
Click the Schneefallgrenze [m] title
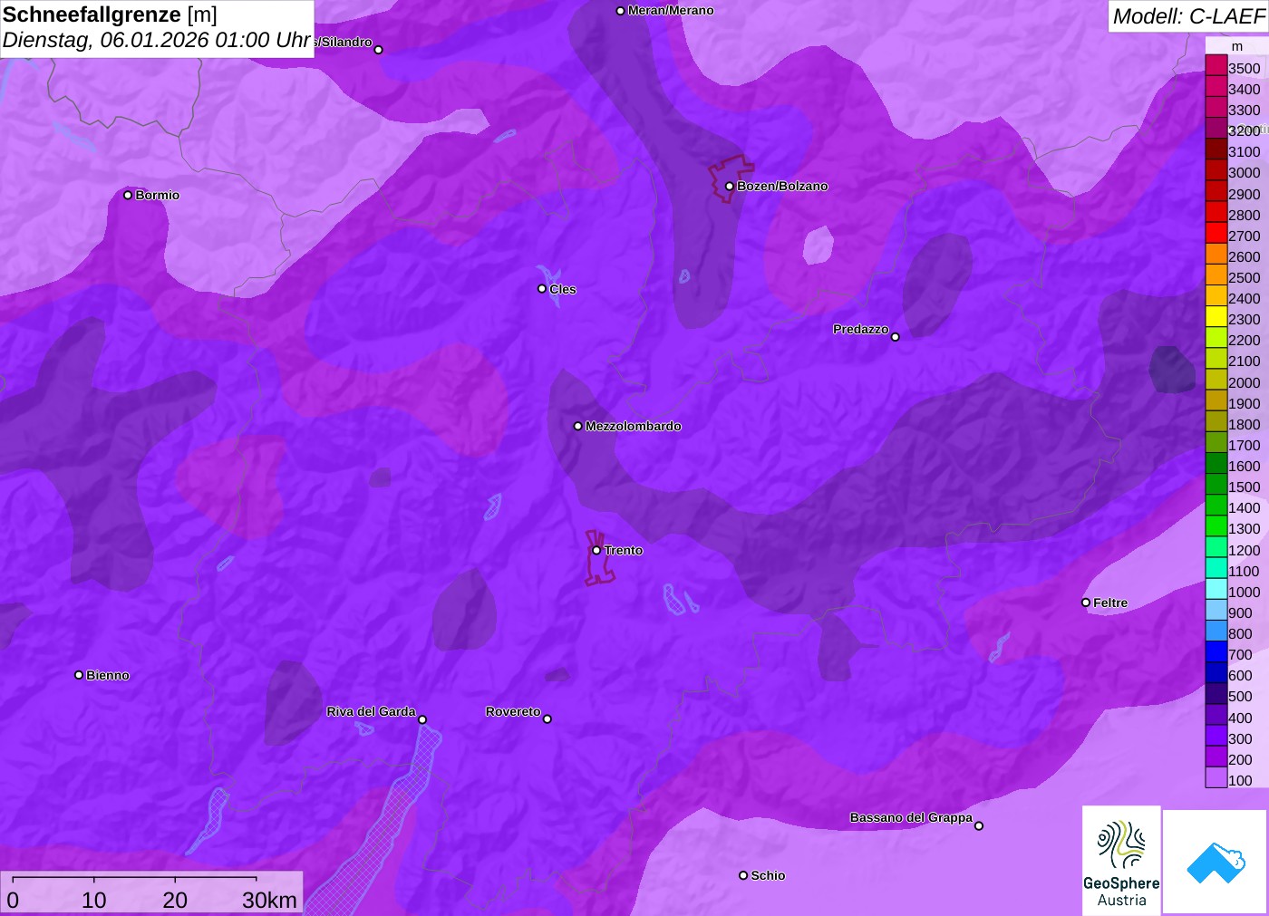coord(111,14)
